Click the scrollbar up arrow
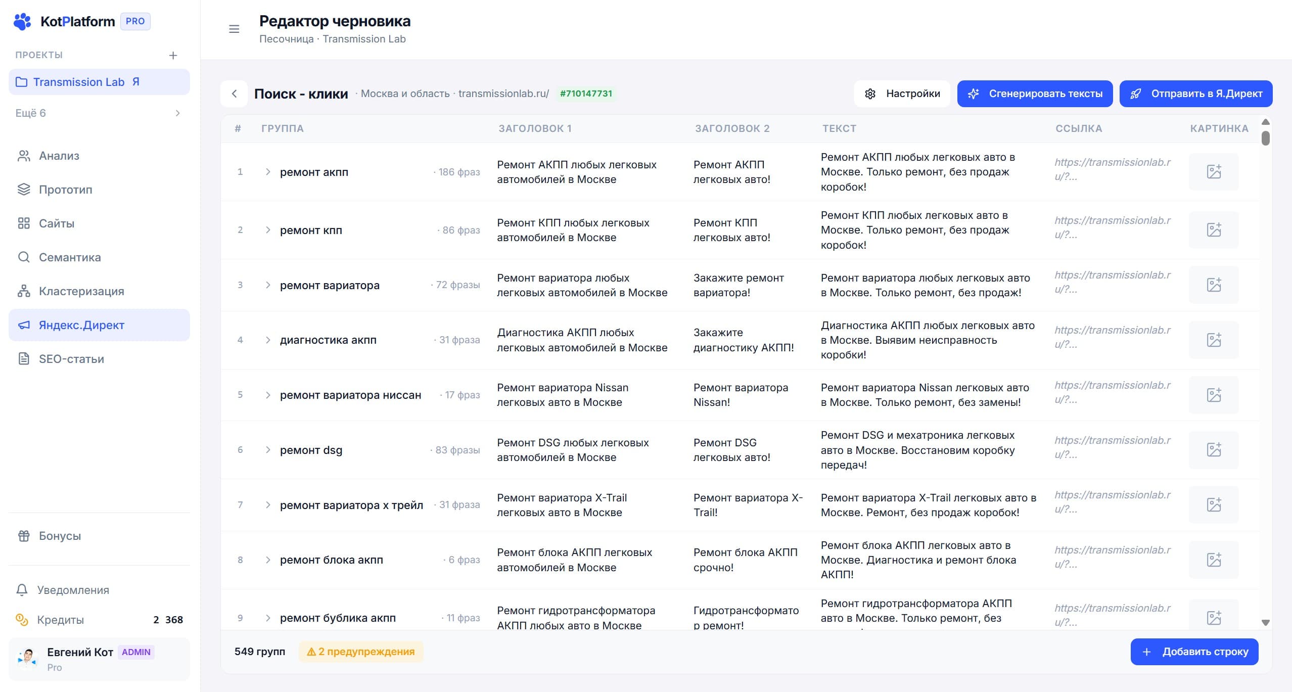 coord(1265,122)
